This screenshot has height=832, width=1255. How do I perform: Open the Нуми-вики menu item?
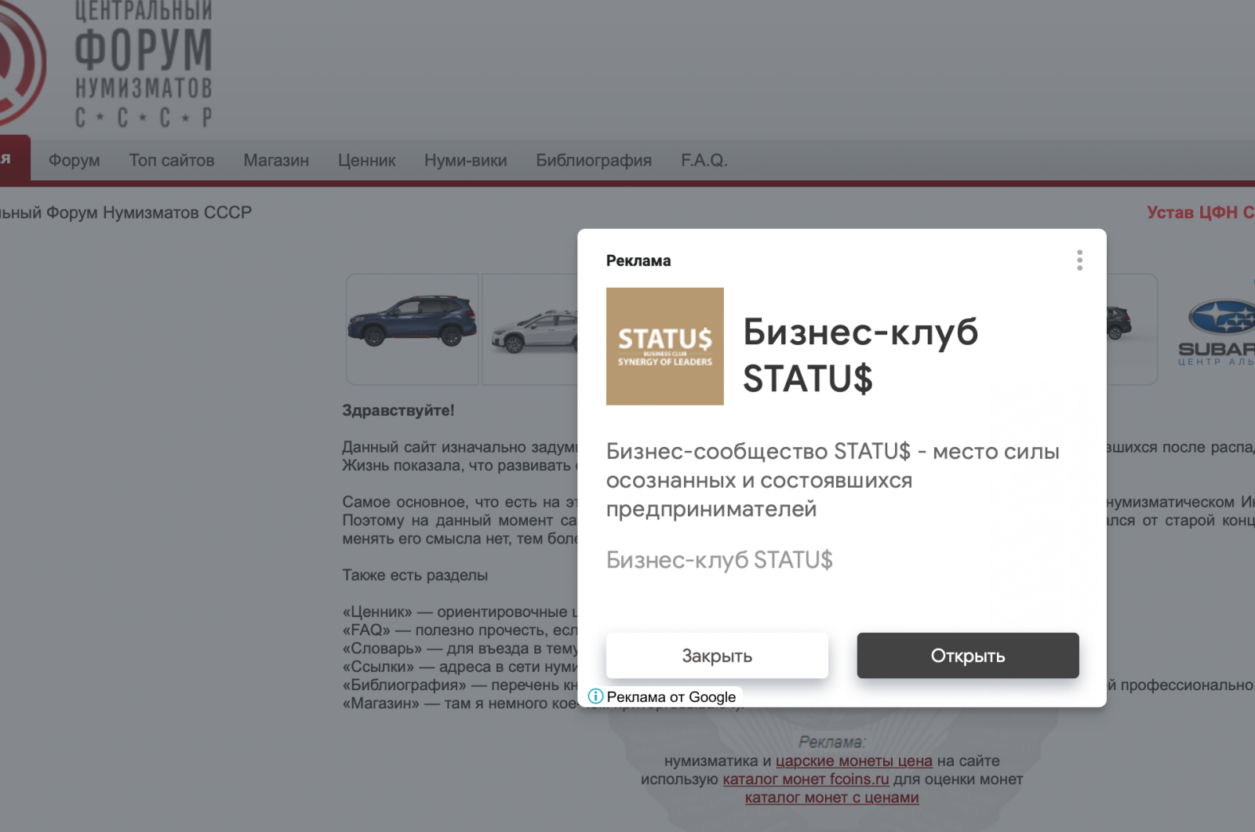pyautogui.click(x=466, y=160)
